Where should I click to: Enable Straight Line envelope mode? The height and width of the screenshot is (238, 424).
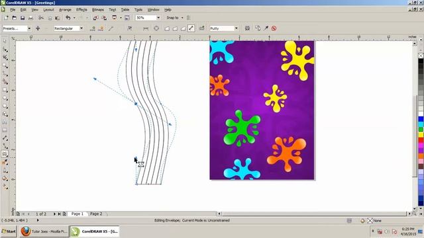click(167, 28)
